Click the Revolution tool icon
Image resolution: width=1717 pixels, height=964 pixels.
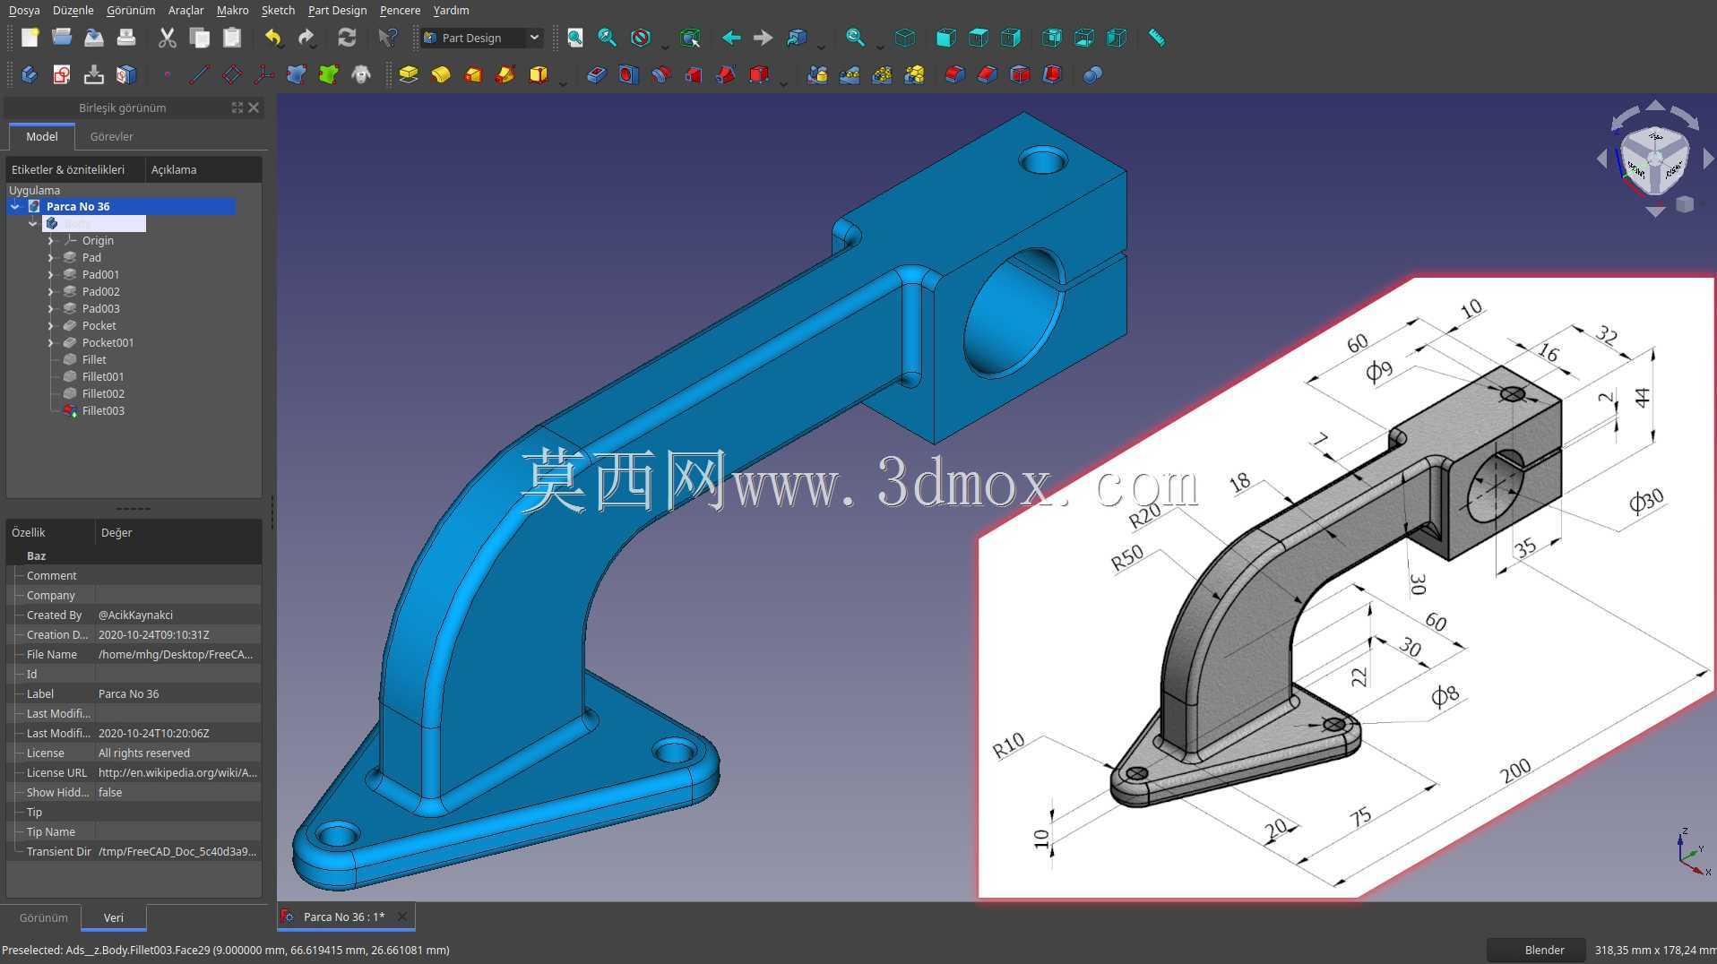point(441,74)
